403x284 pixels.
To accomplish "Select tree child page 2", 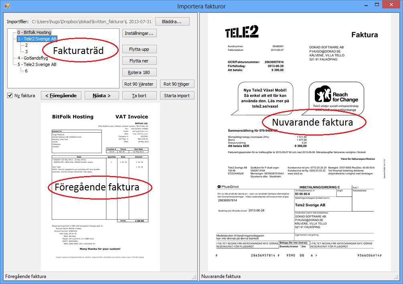I will (x=26, y=45).
